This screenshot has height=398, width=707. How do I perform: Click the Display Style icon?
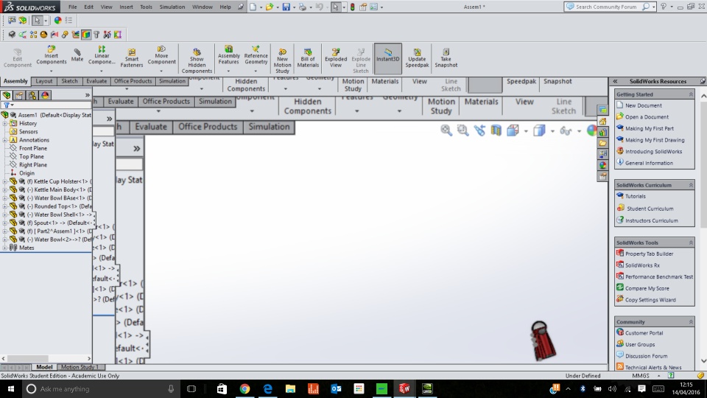[539, 130]
